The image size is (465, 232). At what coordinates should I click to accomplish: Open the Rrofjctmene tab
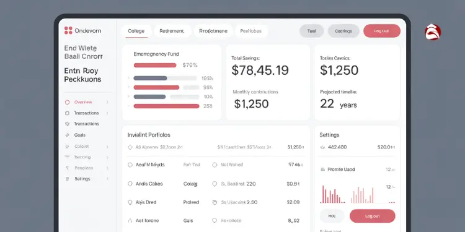click(x=213, y=31)
